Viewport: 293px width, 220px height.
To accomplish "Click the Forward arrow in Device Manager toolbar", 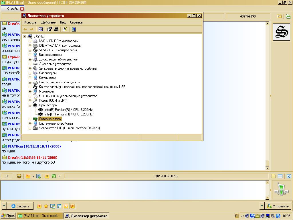I will [32, 29].
